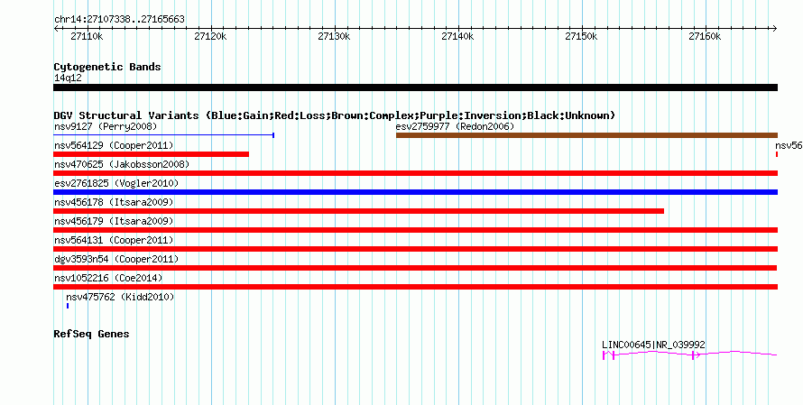Open the nsv564129 (Cooper2011) label link
The width and height of the screenshot is (803, 405).
tap(114, 145)
